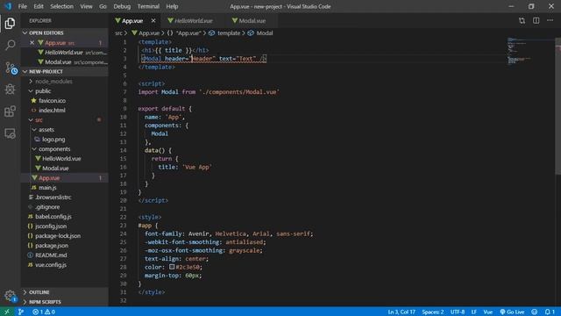The height and width of the screenshot is (316, 561).
Task: Open the Search view in activity bar
Action: pos(10,45)
